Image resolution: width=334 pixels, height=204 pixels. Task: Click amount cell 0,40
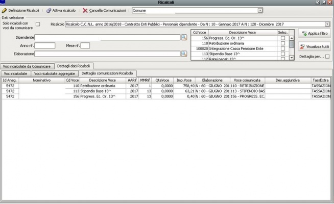pyautogui.click(x=184, y=96)
